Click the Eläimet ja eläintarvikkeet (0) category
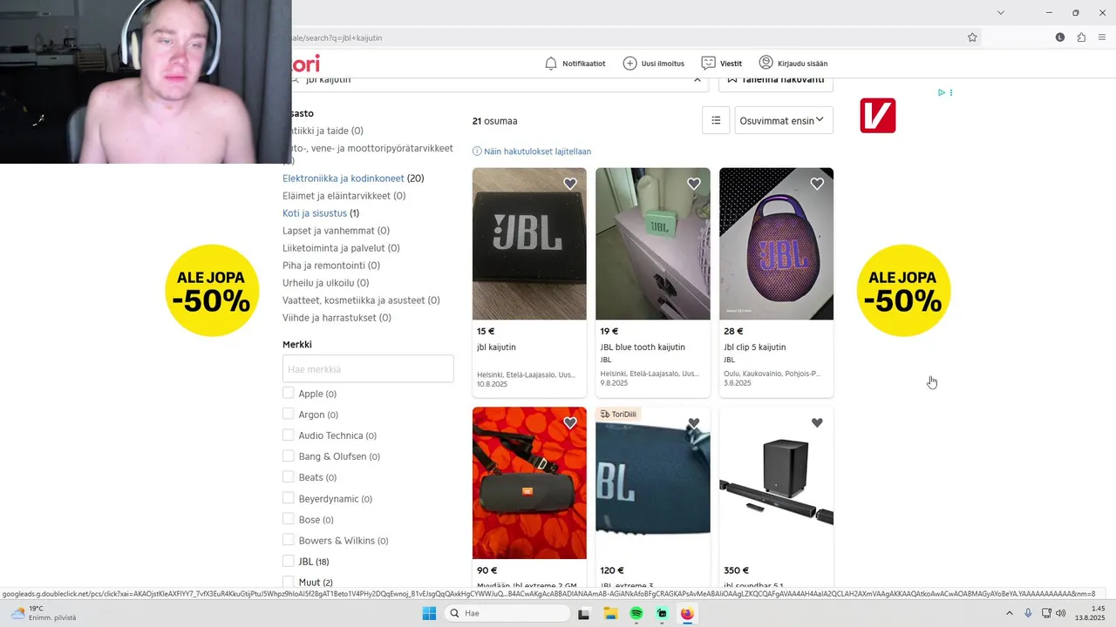This screenshot has height=627, width=1116. click(344, 196)
